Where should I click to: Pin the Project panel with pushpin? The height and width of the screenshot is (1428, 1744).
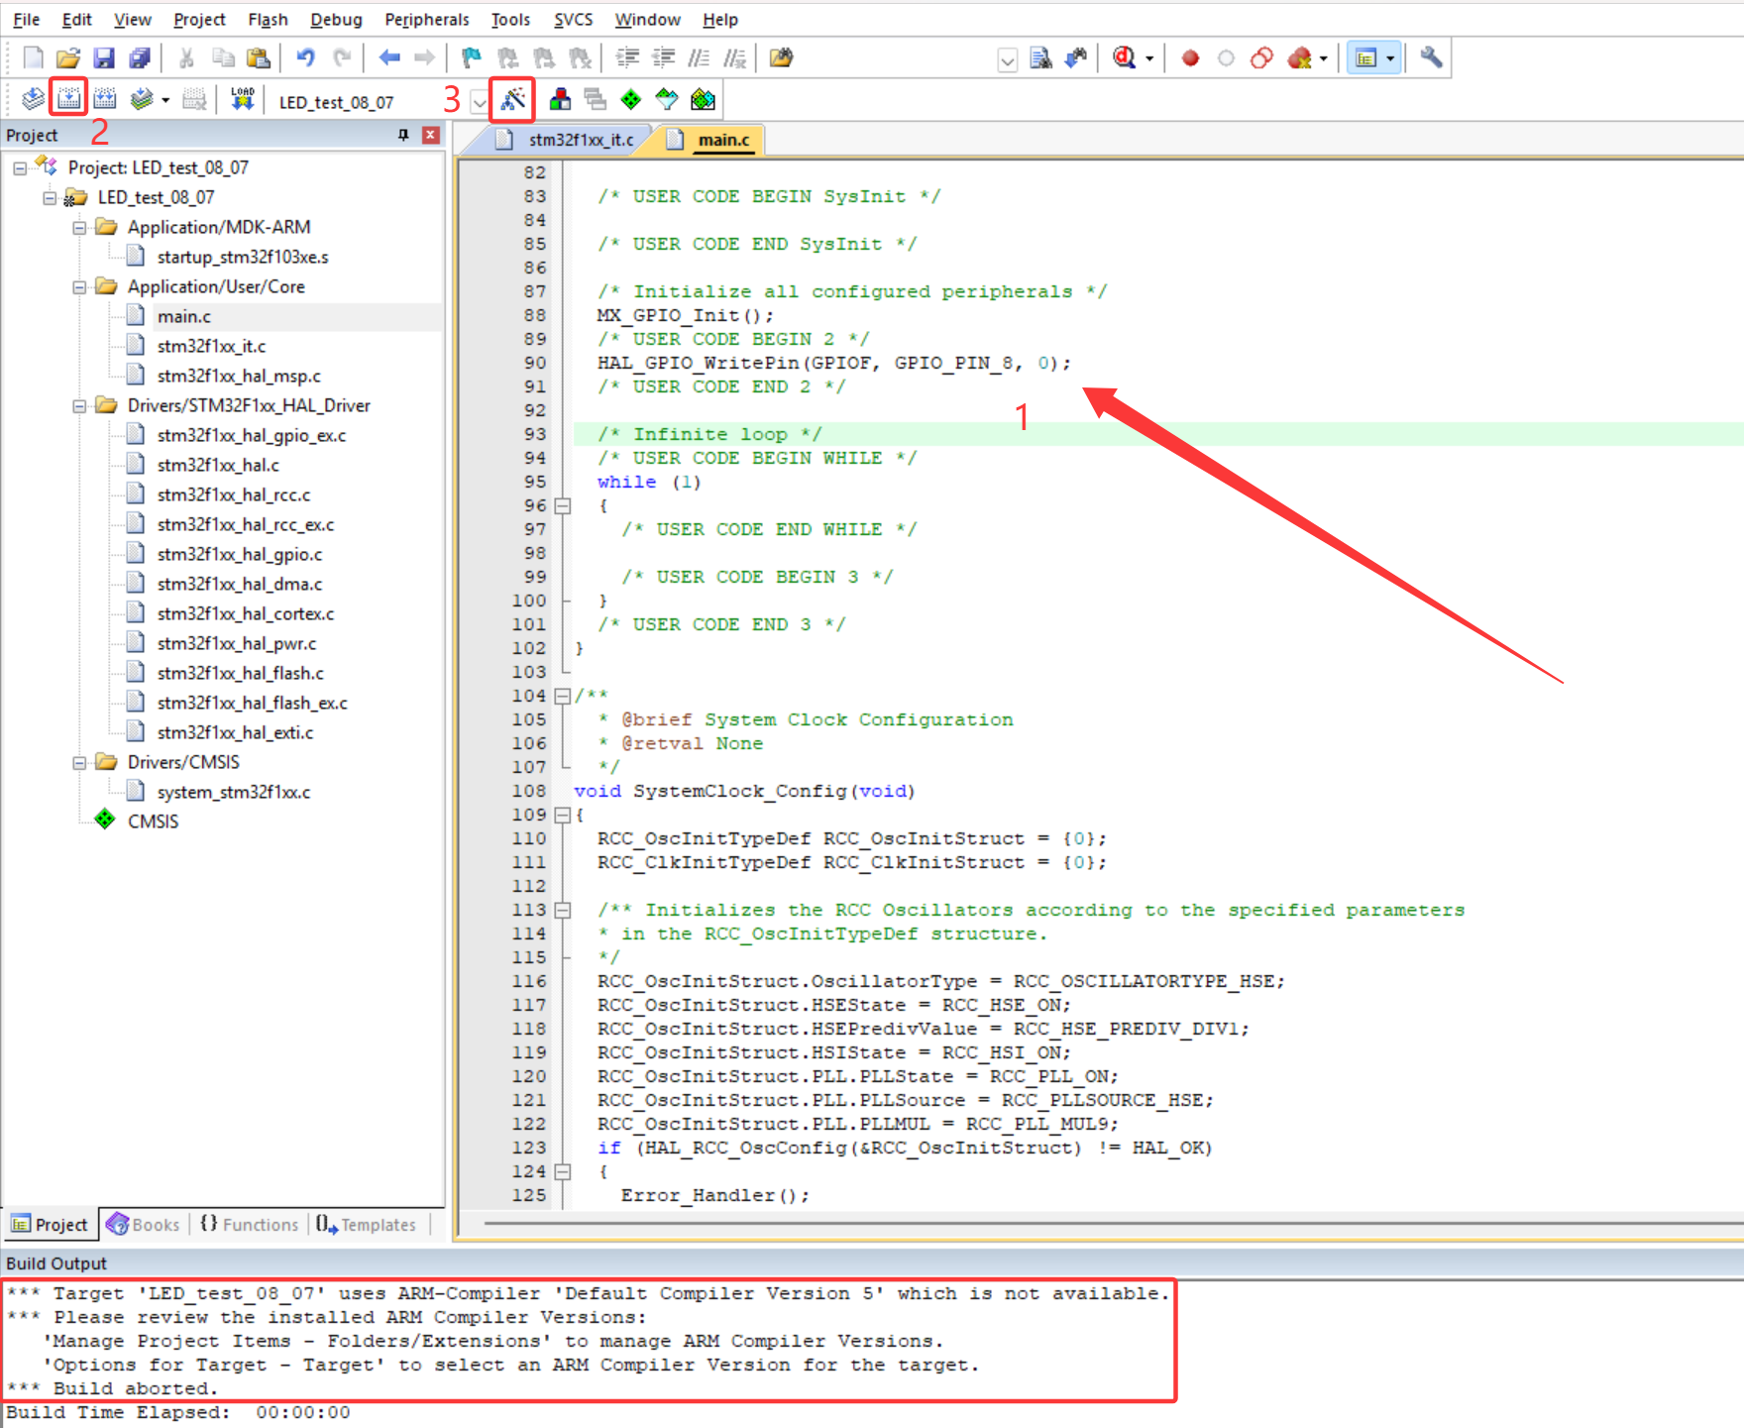click(x=403, y=135)
